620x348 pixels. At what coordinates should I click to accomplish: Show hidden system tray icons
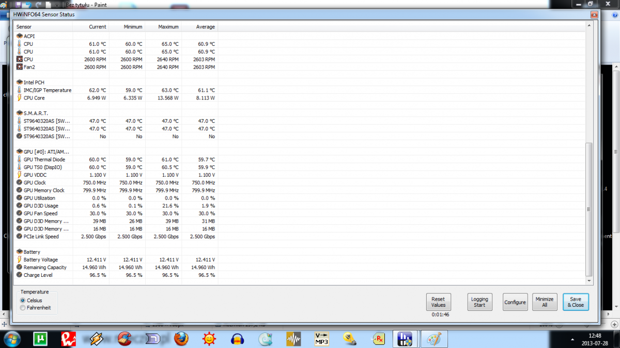tap(572, 339)
